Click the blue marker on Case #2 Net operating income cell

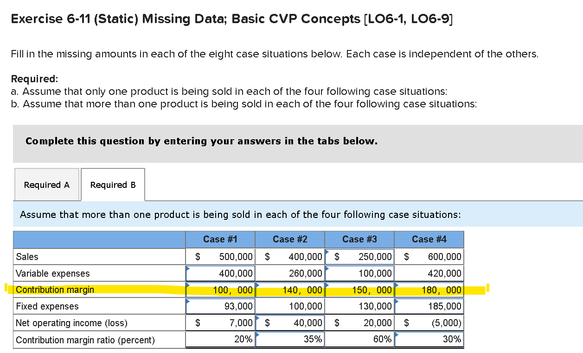point(257,317)
